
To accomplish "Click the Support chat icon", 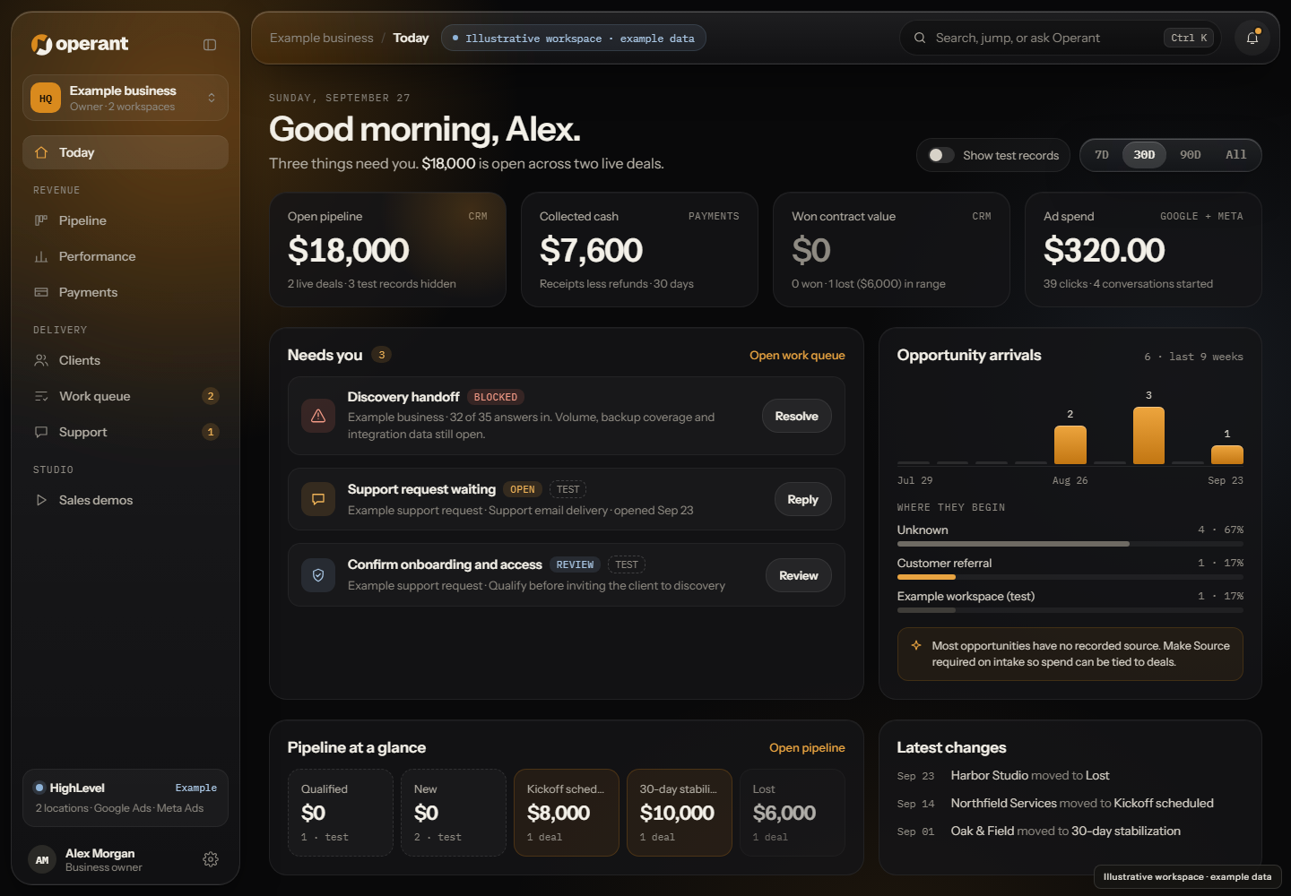I will 41,432.
